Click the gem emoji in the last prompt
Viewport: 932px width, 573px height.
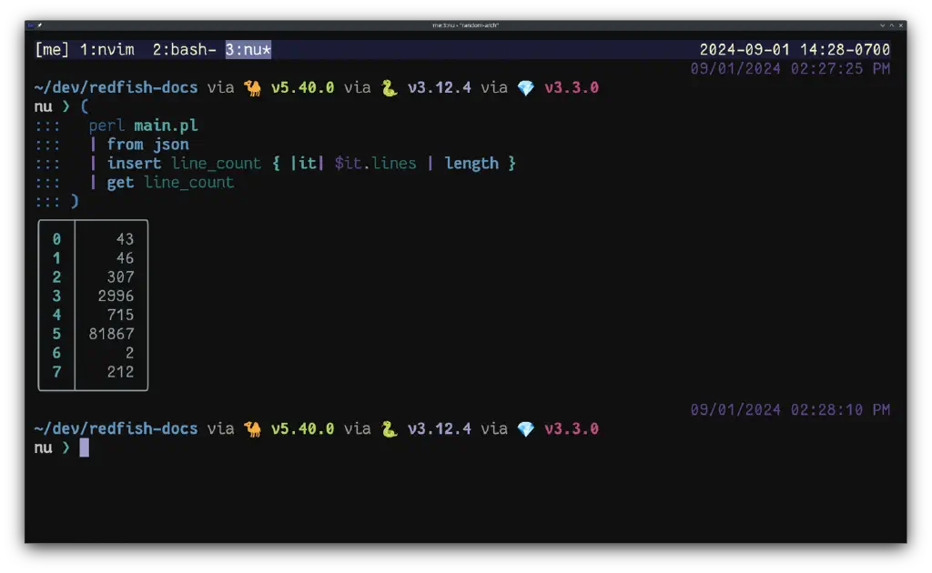pos(525,428)
